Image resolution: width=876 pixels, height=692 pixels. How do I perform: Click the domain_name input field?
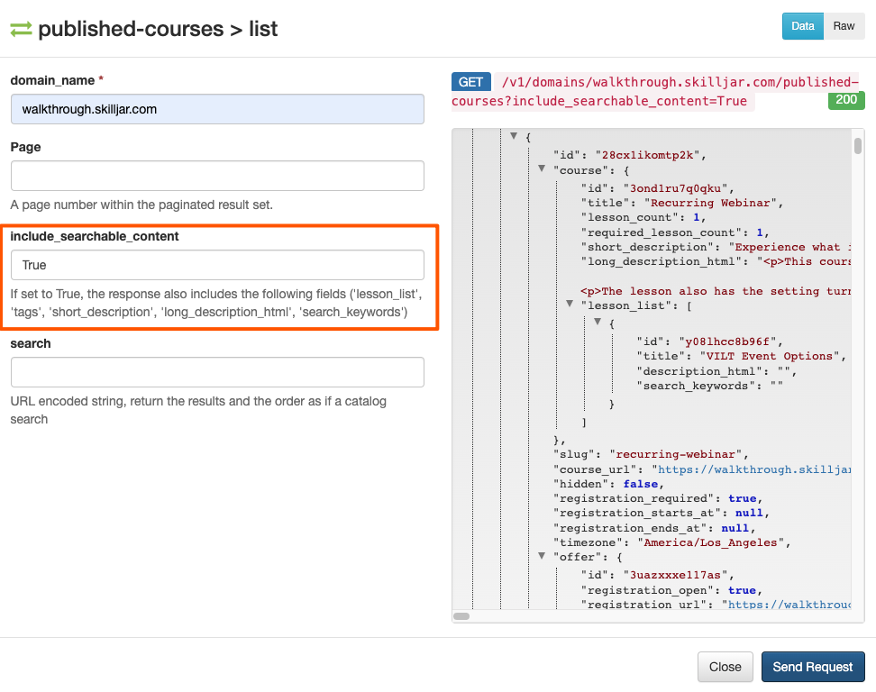[217, 109]
